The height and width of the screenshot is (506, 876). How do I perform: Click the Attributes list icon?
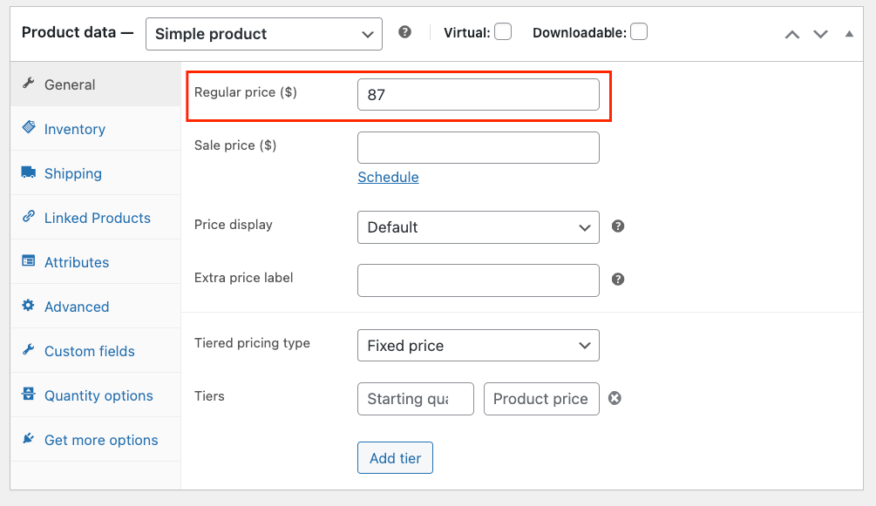(29, 260)
